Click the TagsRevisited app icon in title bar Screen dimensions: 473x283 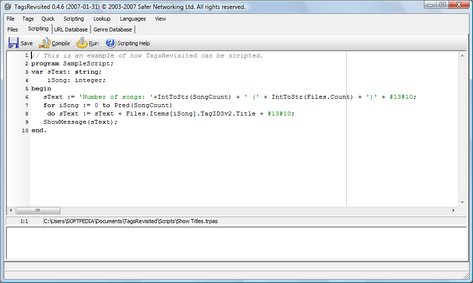coord(8,6)
